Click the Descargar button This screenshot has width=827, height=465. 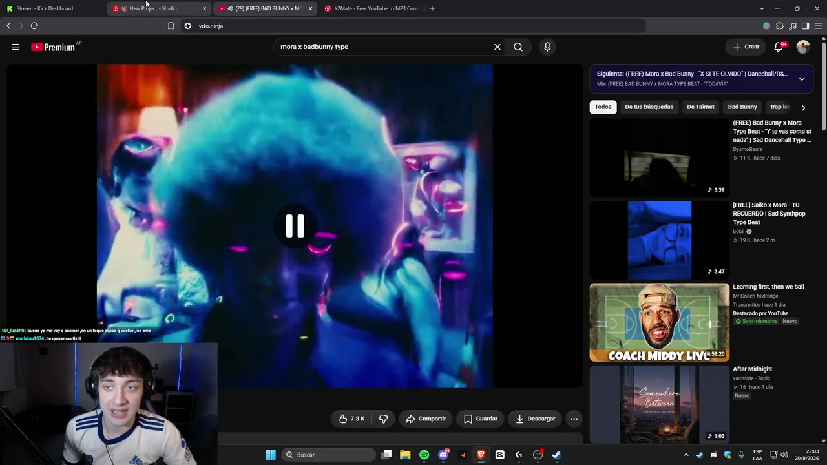pyautogui.click(x=536, y=418)
